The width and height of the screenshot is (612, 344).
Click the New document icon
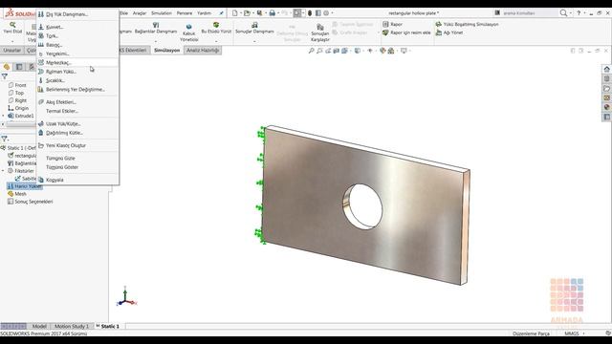coord(234,13)
